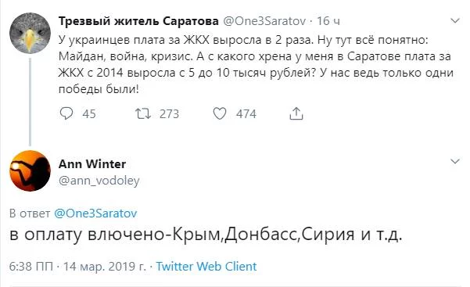Viewport: 470px width, 287px height.
Task: Open the eagle avatar profile picture
Action: coord(30,33)
